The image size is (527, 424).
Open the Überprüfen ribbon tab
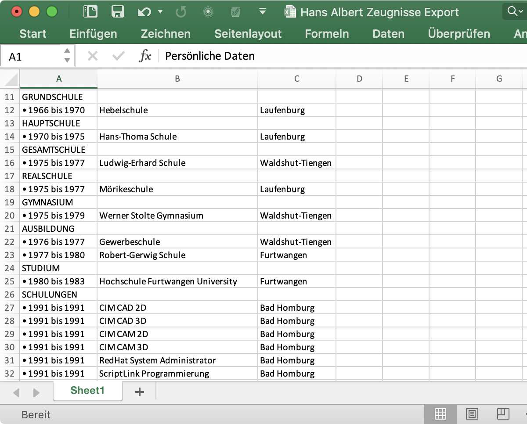(459, 34)
